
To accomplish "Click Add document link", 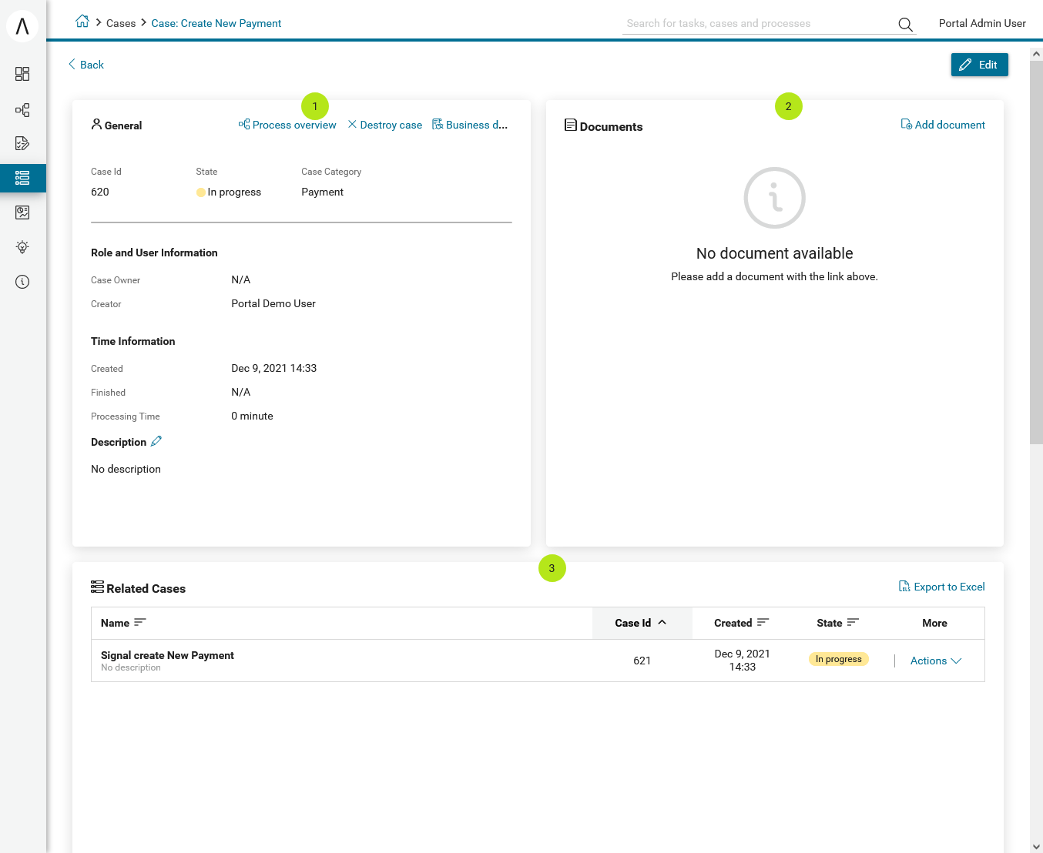I will pyautogui.click(x=943, y=125).
